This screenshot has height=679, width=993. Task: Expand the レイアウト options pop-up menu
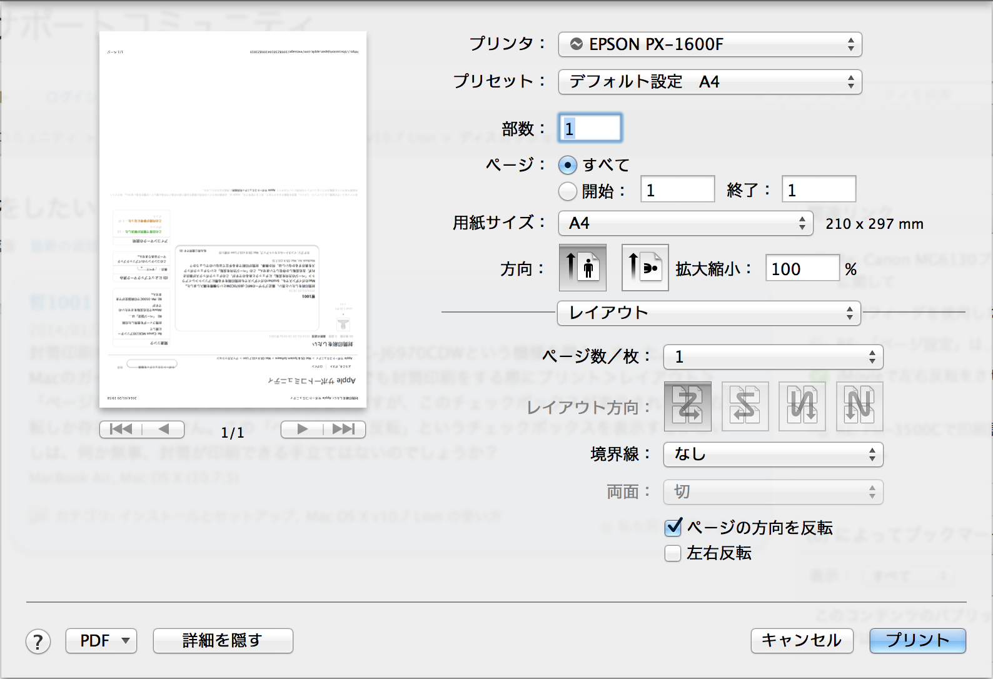(x=708, y=313)
